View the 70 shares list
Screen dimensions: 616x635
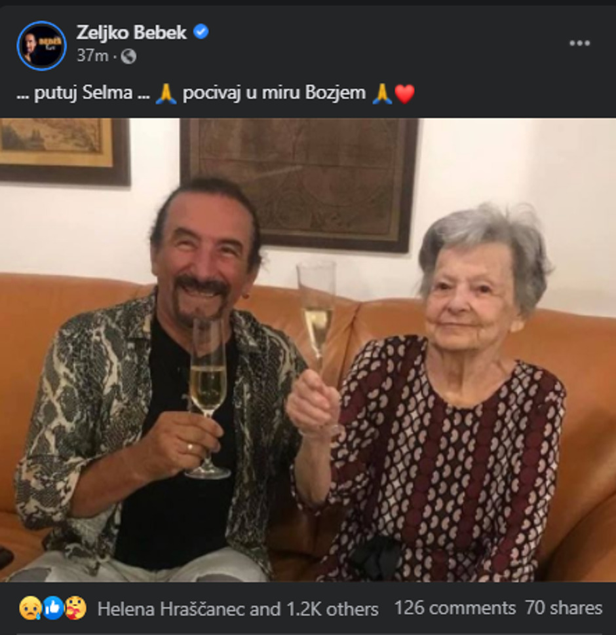[x=564, y=608]
